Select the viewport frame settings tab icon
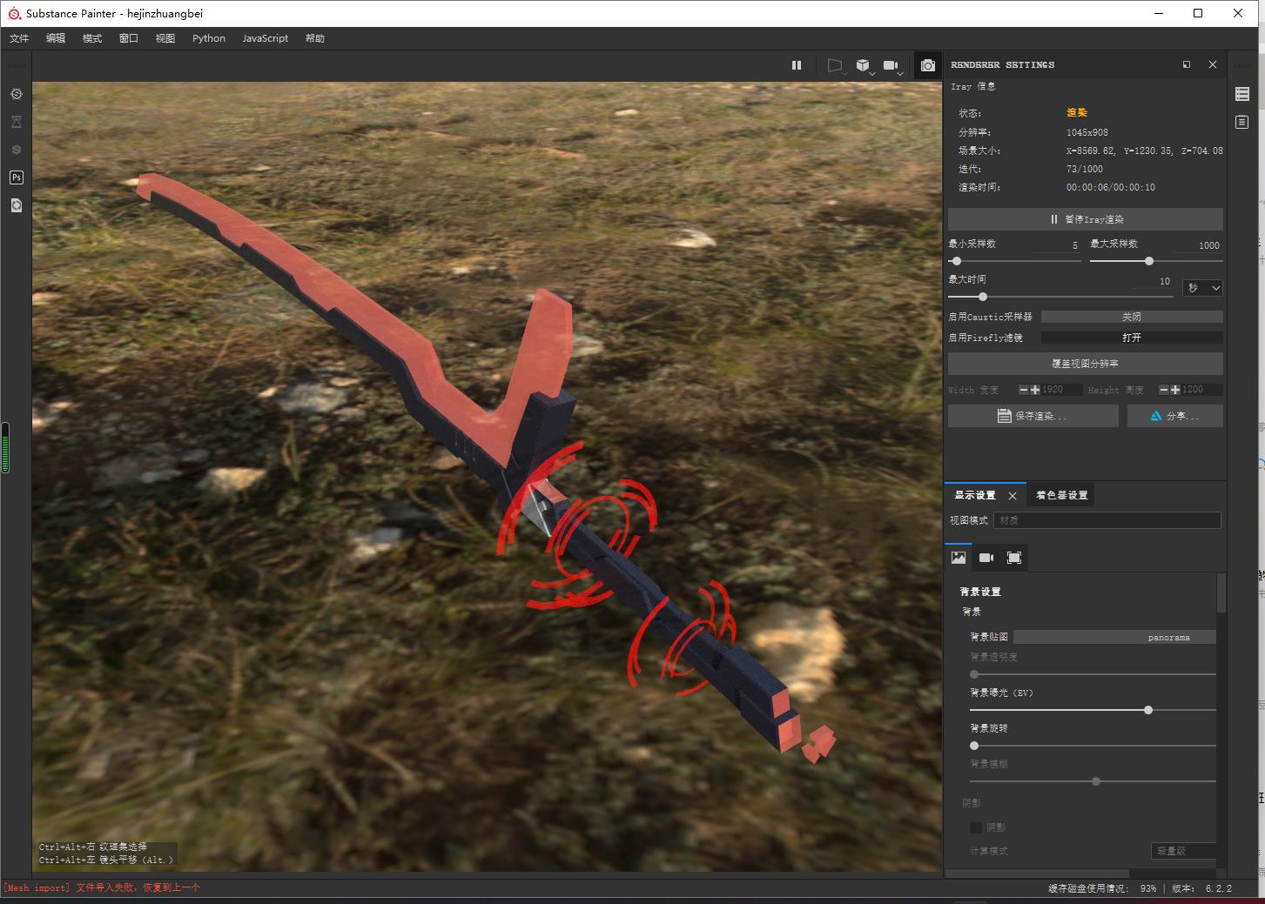Image resolution: width=1265 pixels, height=904 pixels. (1014, 558)
